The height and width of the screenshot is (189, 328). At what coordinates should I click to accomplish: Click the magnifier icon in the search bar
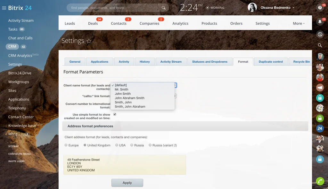pyautogui.click(x=164, y=8)
